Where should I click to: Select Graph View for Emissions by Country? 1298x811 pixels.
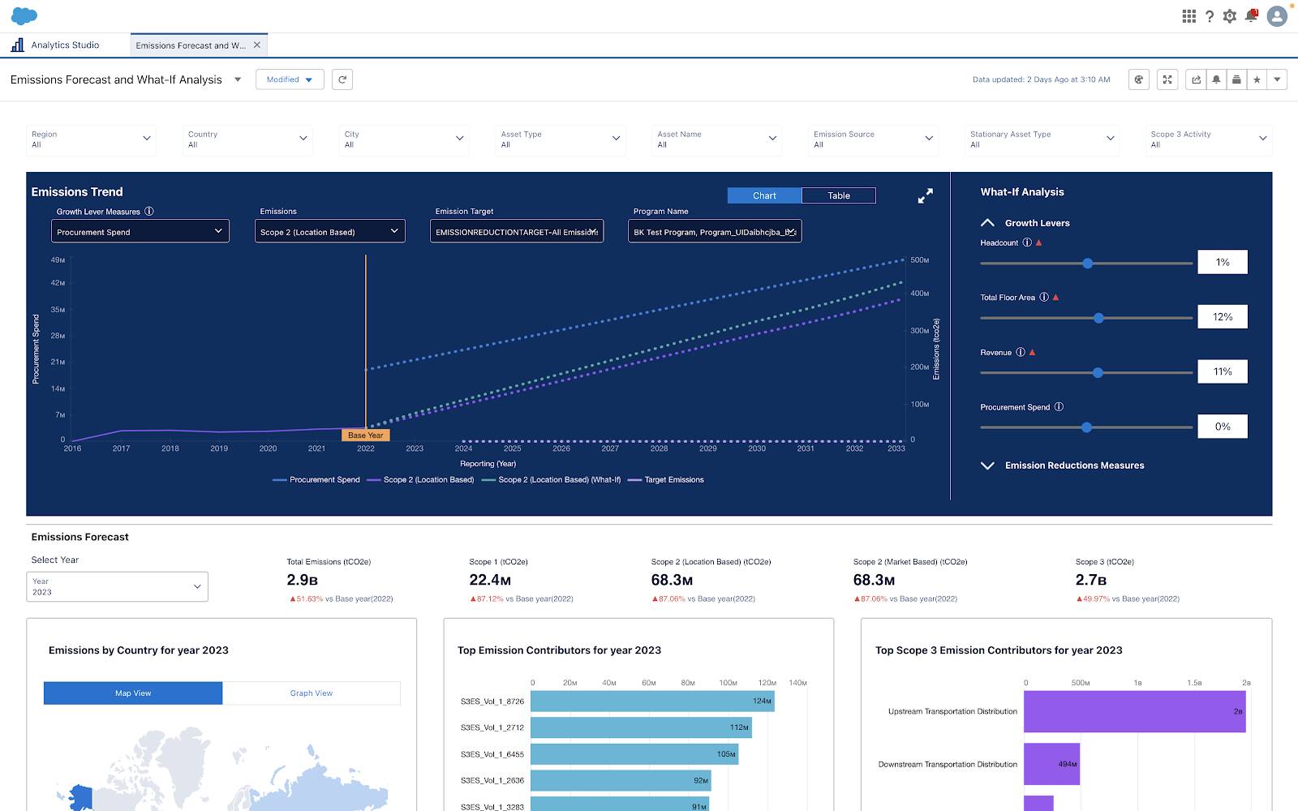[312, 693]
